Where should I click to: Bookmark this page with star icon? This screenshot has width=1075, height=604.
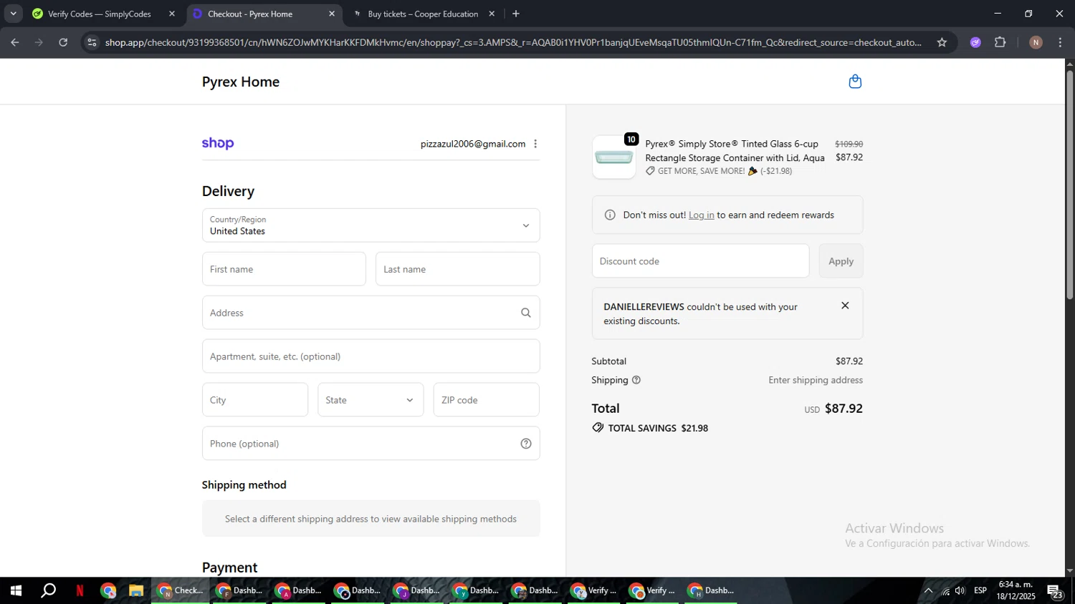pos(942,42)
